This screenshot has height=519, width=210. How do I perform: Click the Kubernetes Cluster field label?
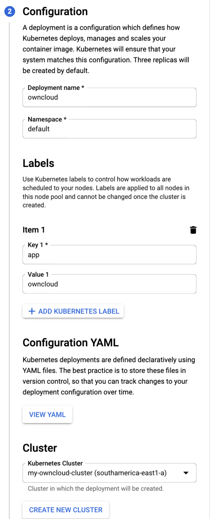pos(55,463)
